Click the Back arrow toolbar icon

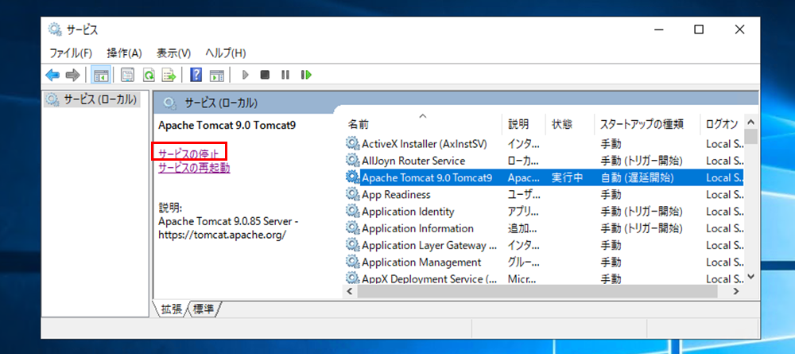[52, 76]
